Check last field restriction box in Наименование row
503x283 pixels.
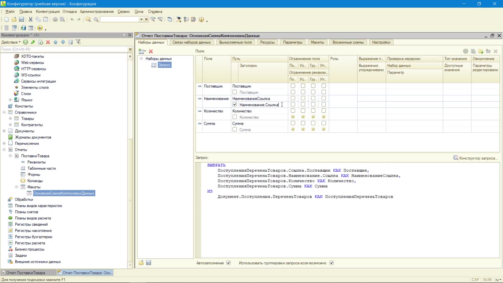[324, 98]
